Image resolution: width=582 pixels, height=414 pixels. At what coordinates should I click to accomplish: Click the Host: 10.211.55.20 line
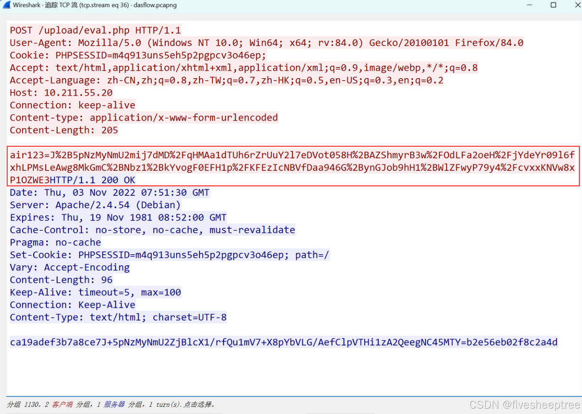tap(61, 93)
